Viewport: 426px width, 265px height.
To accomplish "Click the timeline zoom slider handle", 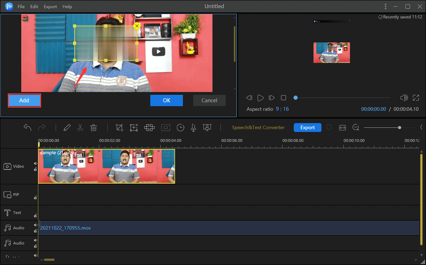I will [399, 128].
